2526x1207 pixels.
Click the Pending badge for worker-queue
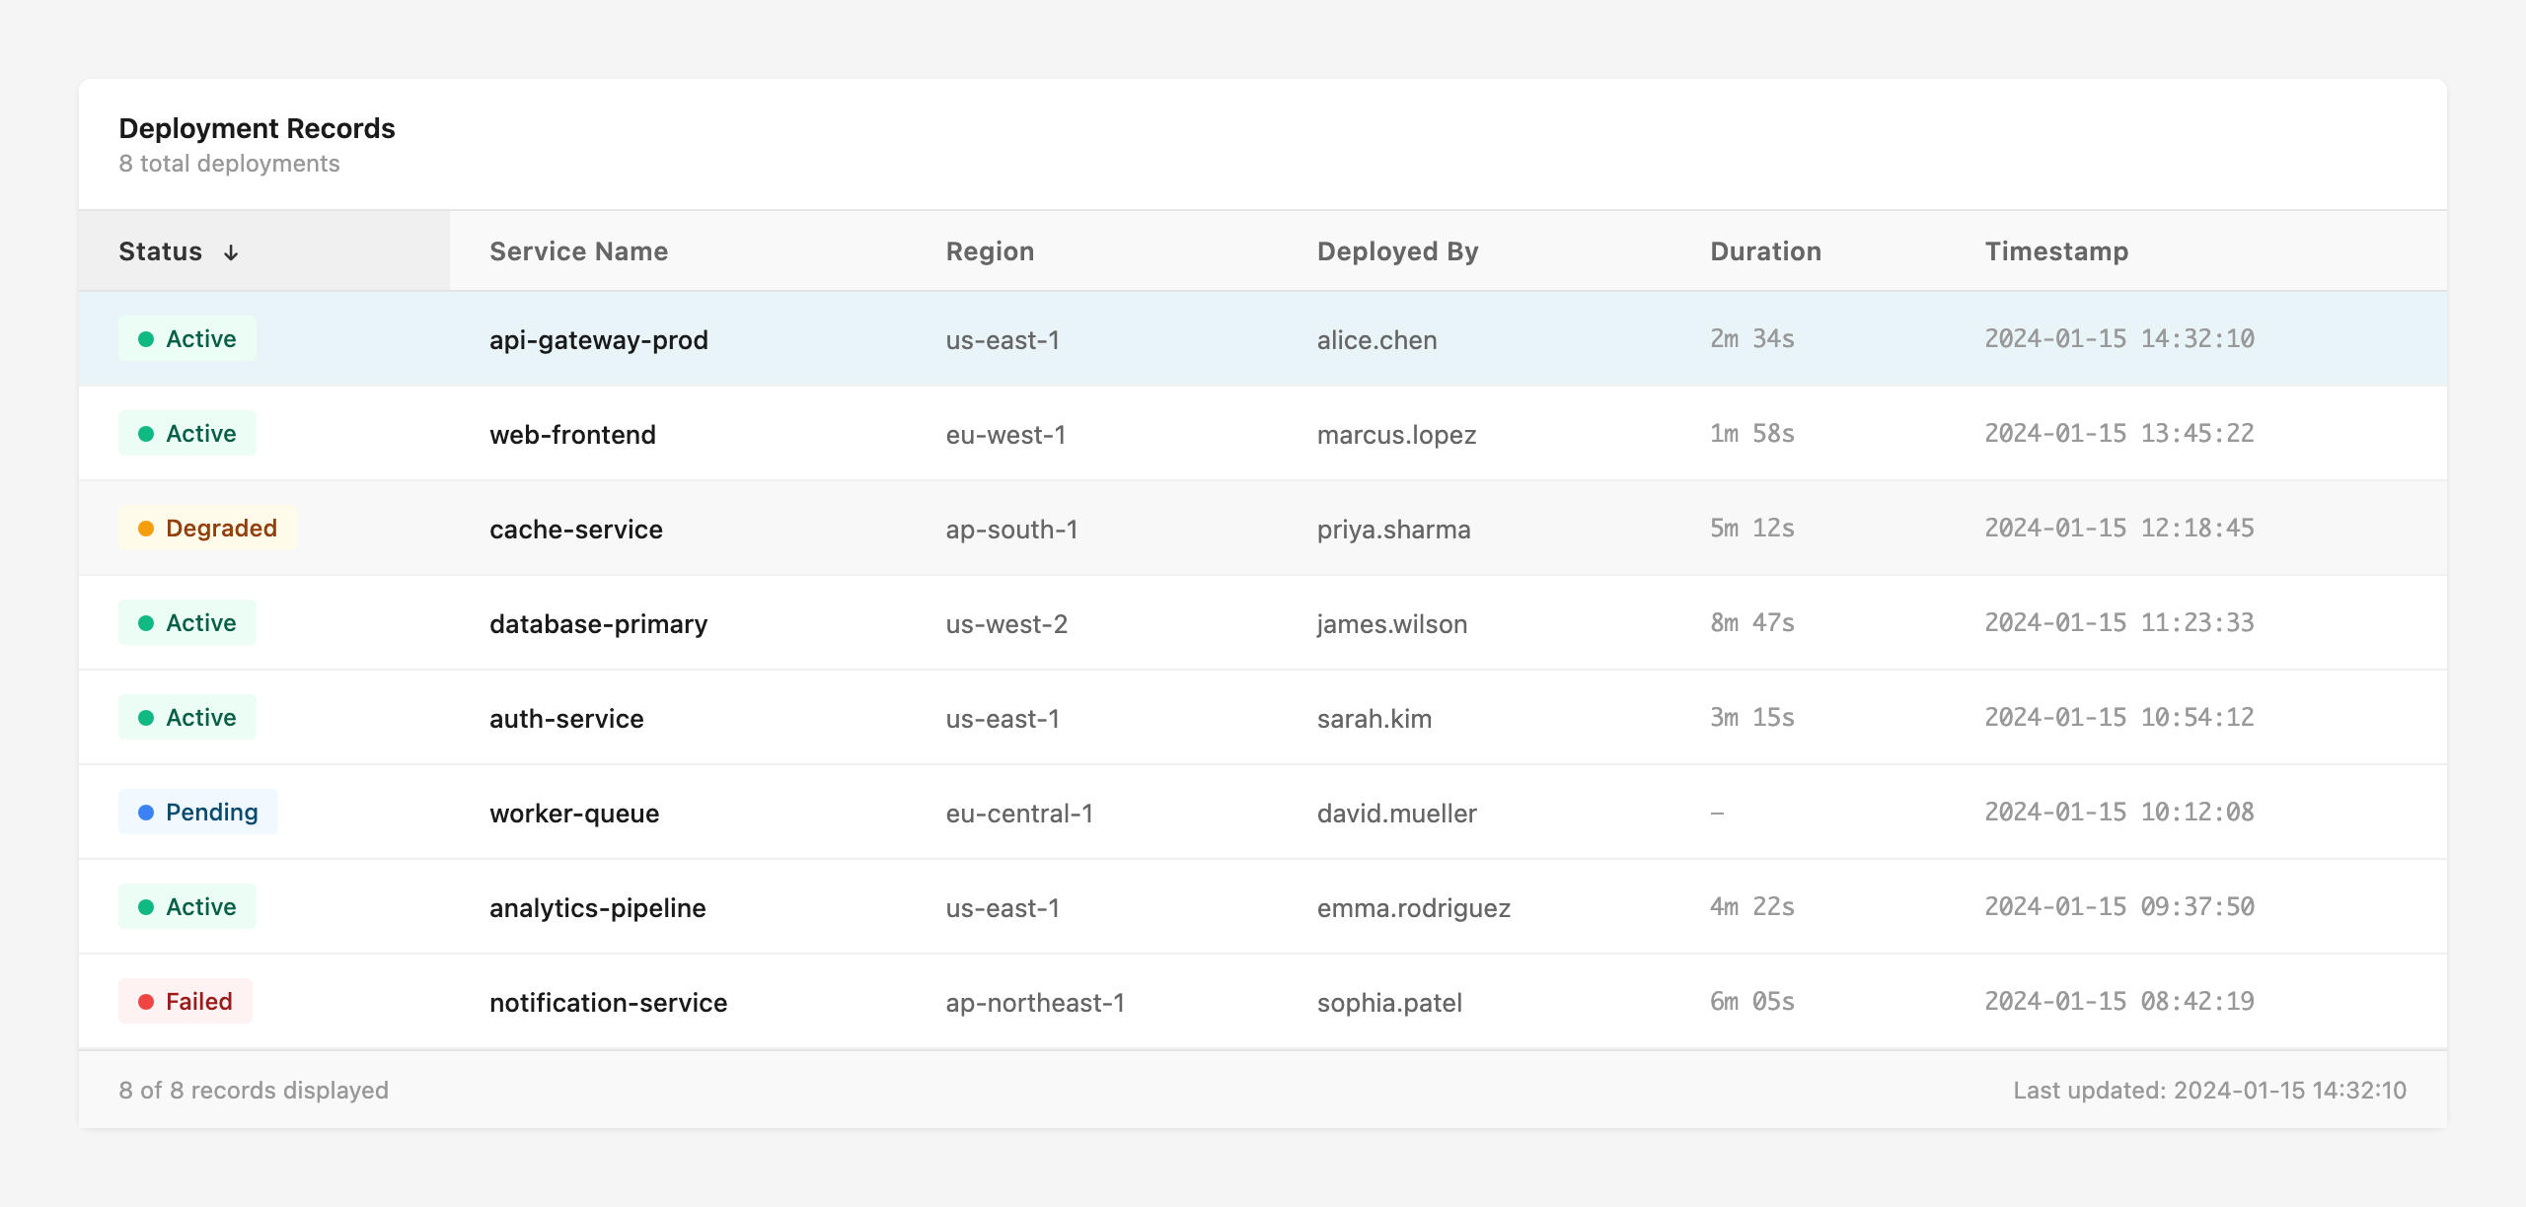(198, 812)
